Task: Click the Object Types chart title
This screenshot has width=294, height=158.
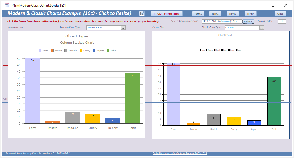Action: click(77, 36)
